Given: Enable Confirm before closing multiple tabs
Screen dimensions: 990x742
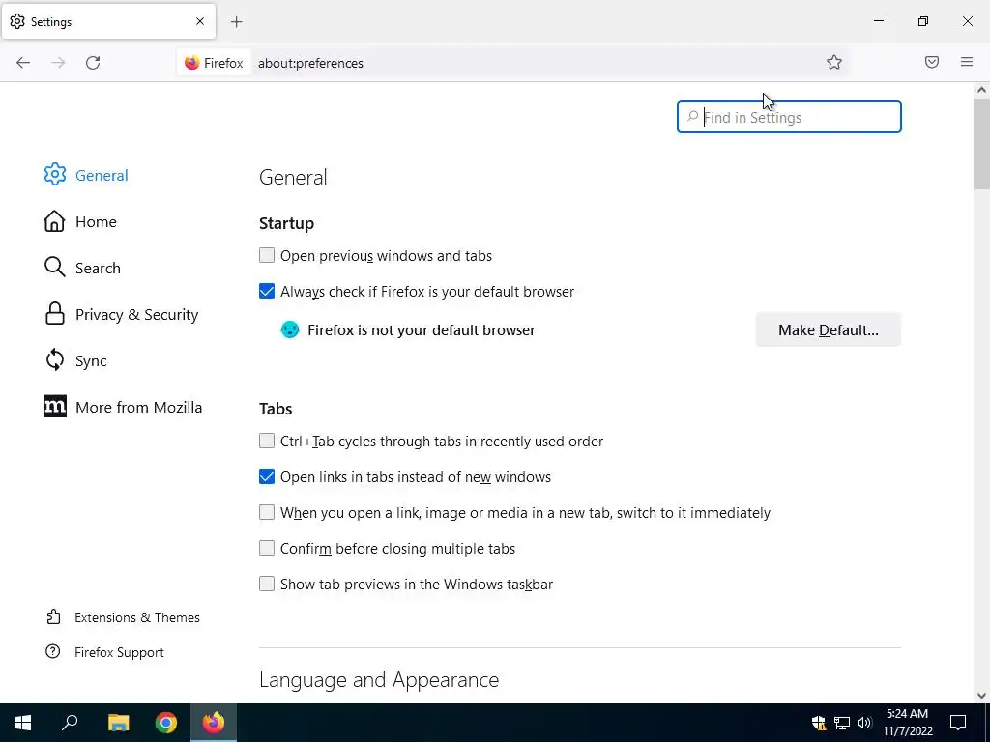Looking at the screenshot, I should (267, 549).
